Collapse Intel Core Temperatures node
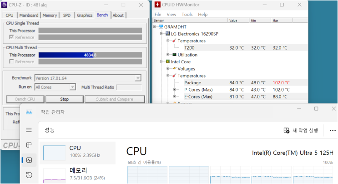338x184 pixels. [x=168, y=76]
